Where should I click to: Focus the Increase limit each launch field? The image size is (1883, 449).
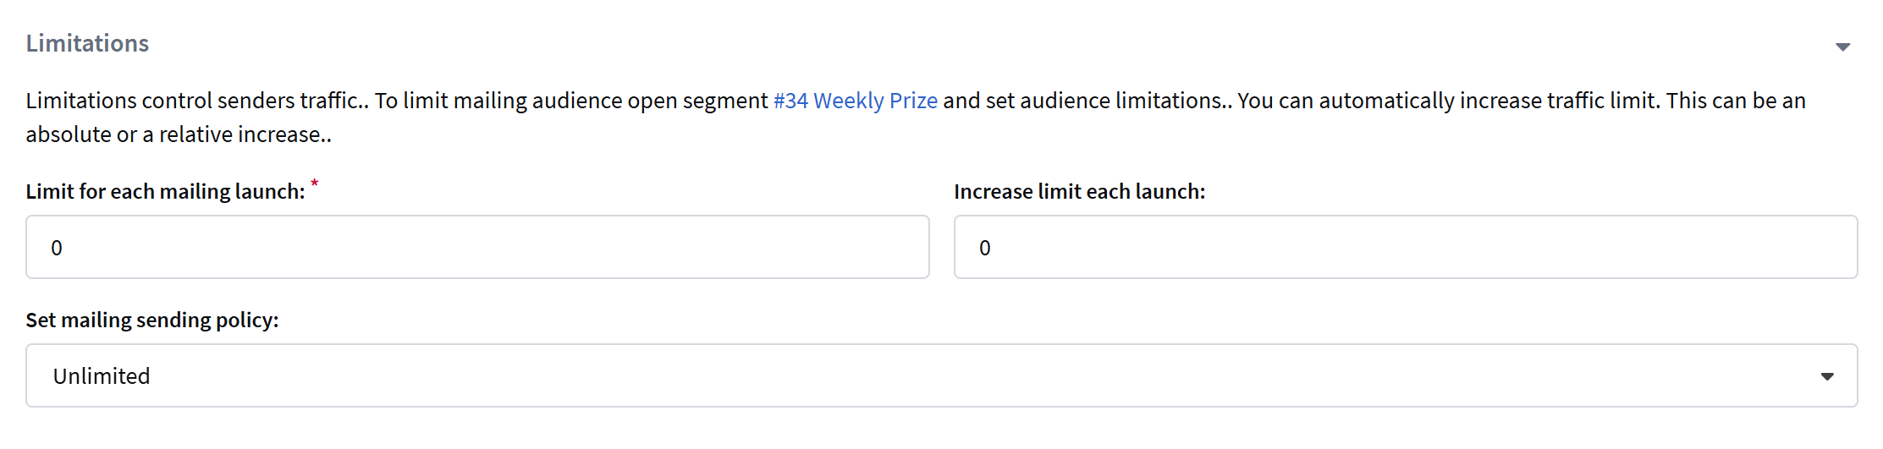pyautogui.click(x=1405, y=247)
